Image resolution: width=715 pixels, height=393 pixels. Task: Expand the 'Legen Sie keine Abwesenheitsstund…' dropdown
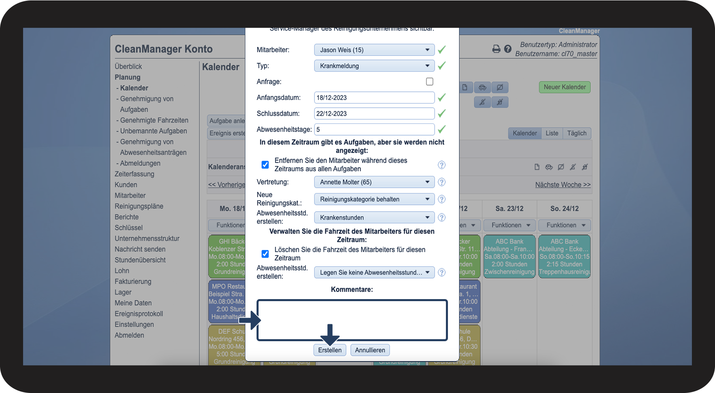pyautogui.click(x=374, y=272)
